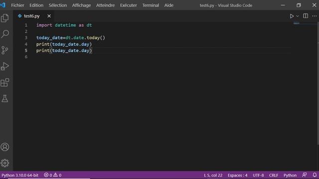Select the test6.py editor tab
This screenshot has height=179, width=319.
(34, 16)
